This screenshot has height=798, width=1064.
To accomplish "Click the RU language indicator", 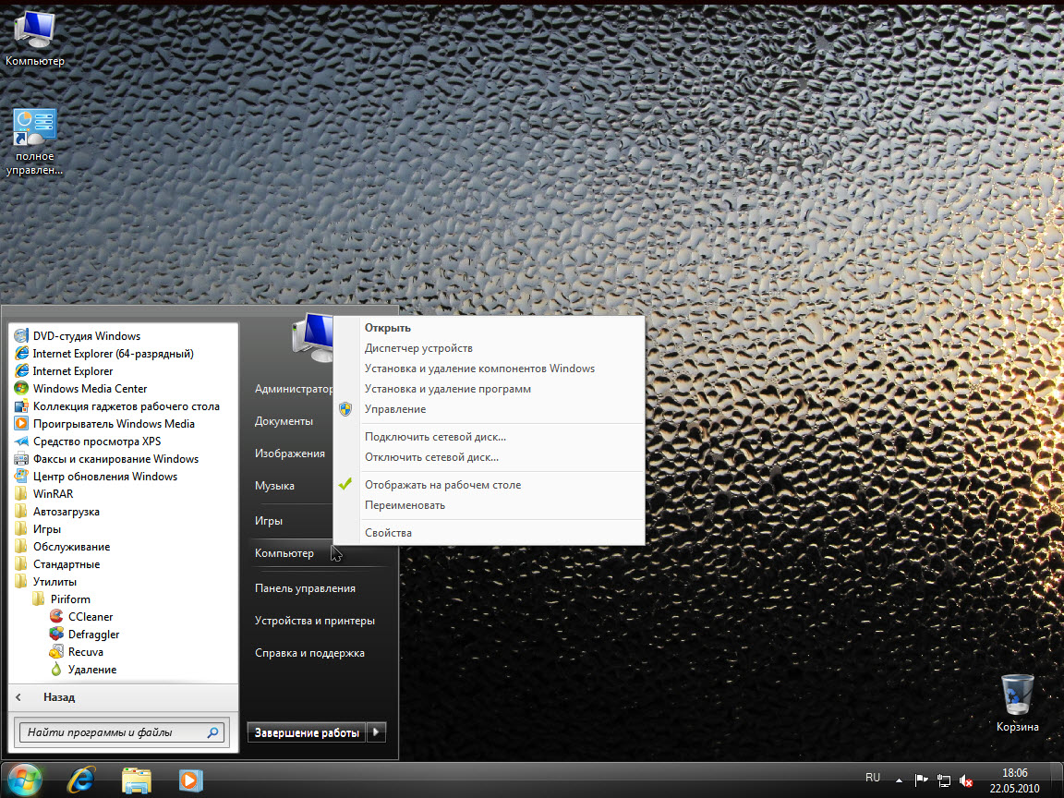I will (x=873, y=777).
